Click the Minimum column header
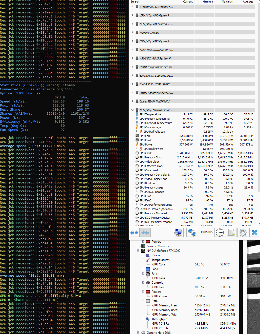 208,2
